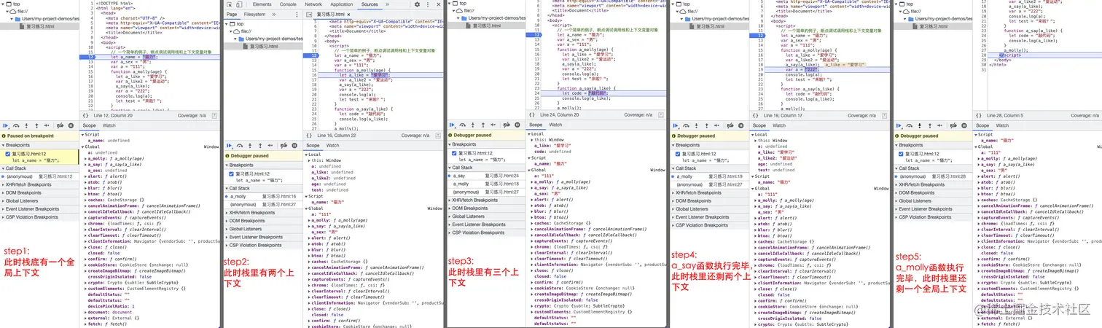1102x328 pixels.
Task: Open the Filesystem navigator tab
Action: pos(254,15)
